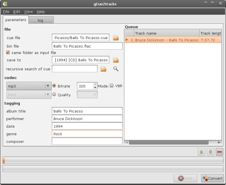Image resolution: width=226 pixels, height=185 pixels.
Task: Click the date field showing 1994
Action: 87,126
